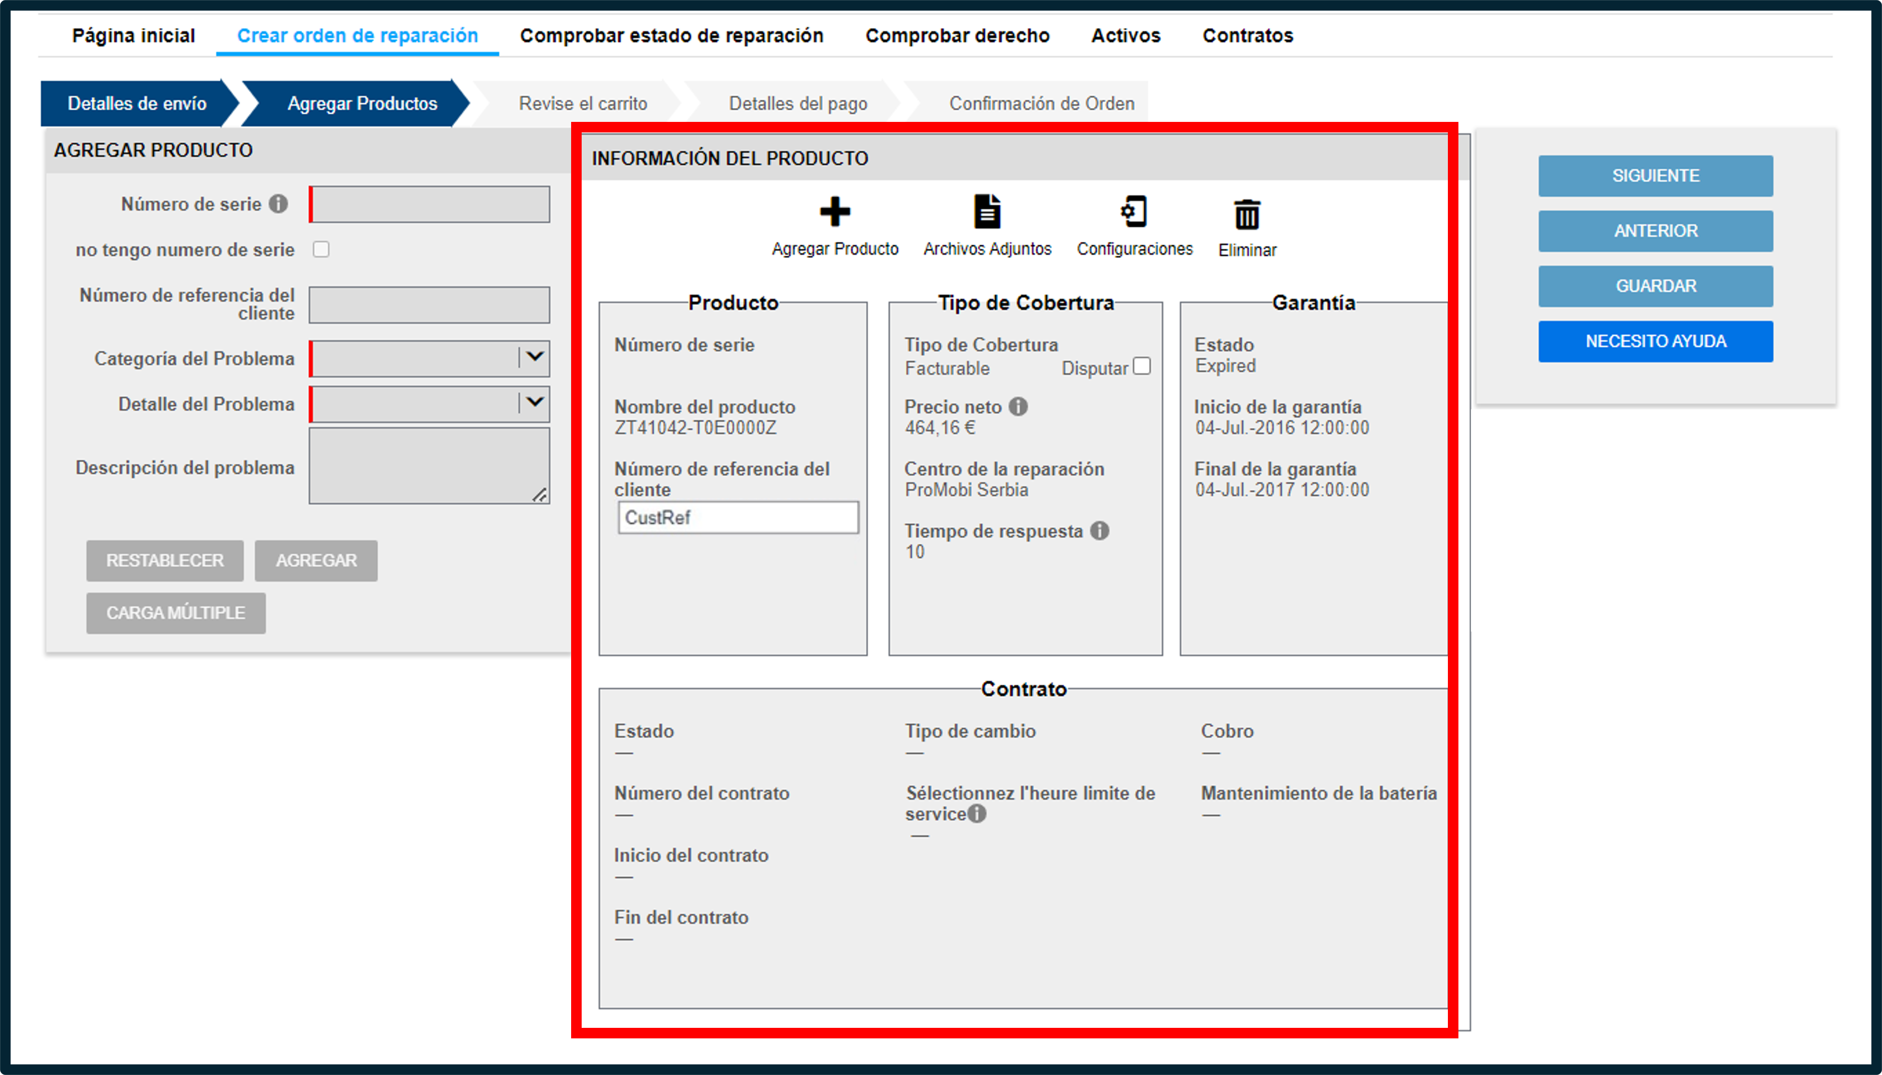Click info icon after heure limite de service

click(977, 814)
